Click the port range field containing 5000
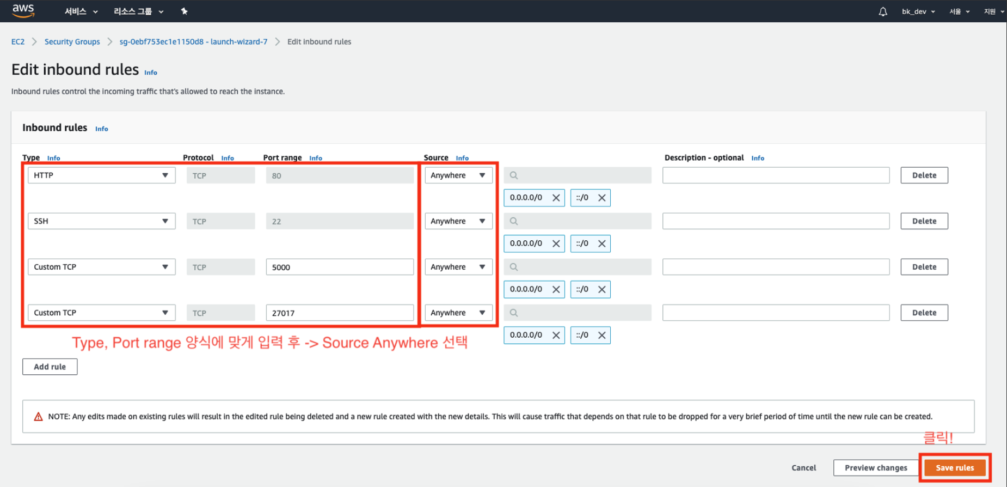 (340, 267)
